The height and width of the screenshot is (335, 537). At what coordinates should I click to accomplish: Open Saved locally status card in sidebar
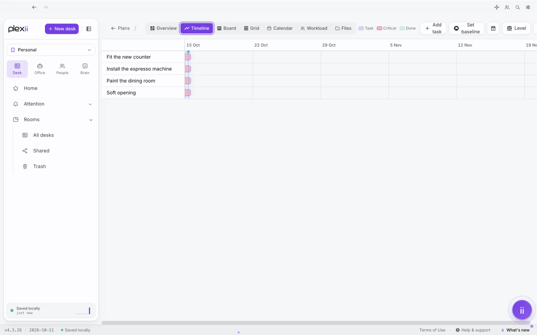tap(51, 311)
